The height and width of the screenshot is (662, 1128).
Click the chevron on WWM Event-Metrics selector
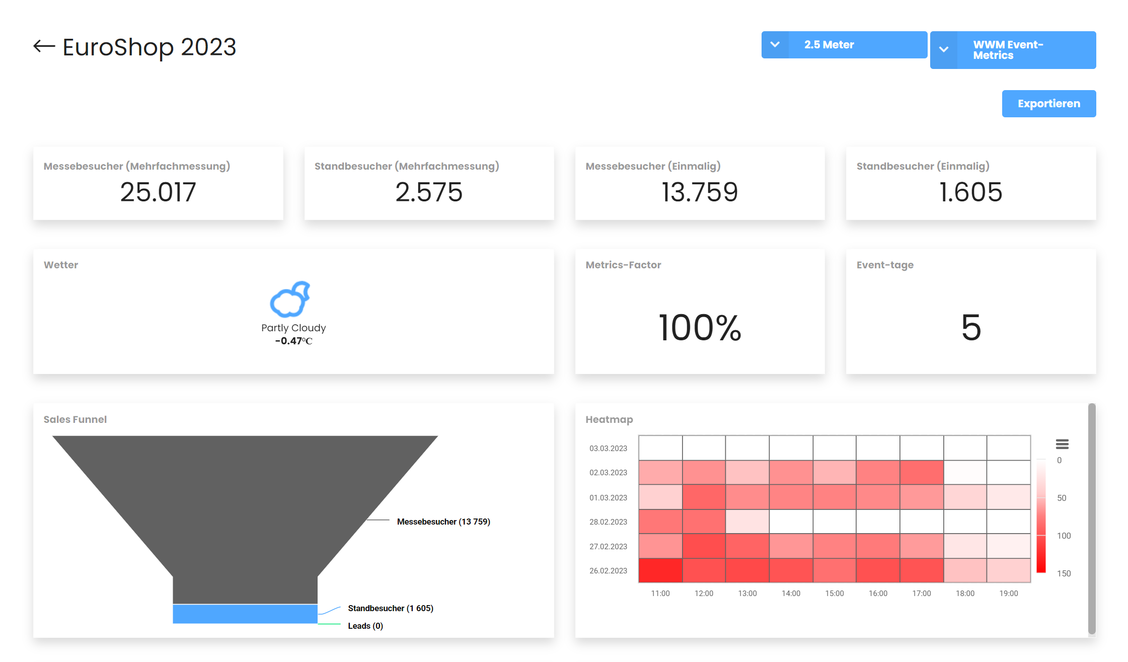tap(944, 50)
